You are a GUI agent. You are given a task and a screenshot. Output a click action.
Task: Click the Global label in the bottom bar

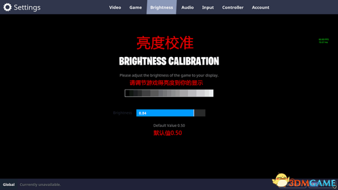(x=8, y=184)
